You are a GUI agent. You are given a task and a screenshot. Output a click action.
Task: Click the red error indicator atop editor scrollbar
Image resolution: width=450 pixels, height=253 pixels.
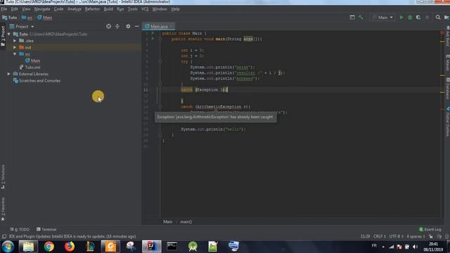442,33
